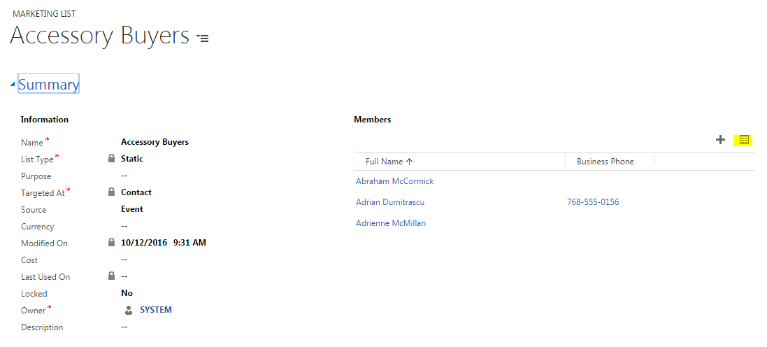Edit the empty Description field
This screenshot has width=767, height=347.
pyautogui.click(x=124, y=327)
